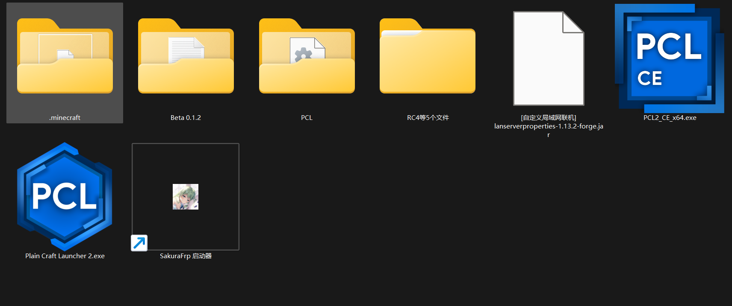Select the PCL folder with gear file

pyautogui.click(x=307, y=55)
